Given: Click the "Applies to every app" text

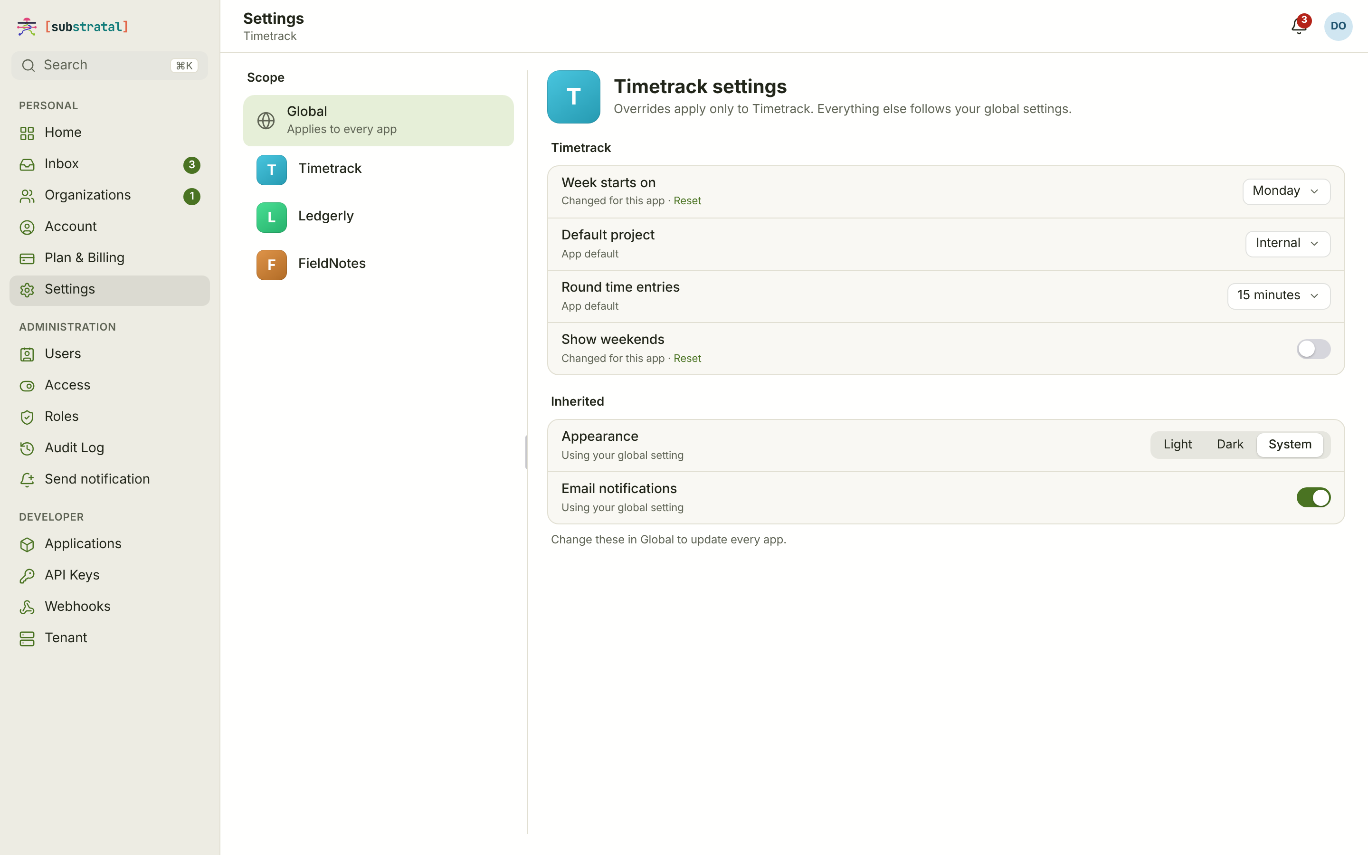Looking at the screenshot, I should 342,130.
